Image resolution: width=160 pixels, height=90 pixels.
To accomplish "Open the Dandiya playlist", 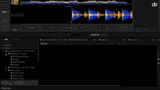I will coord(16,65).
